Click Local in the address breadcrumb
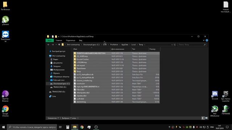The image size is (232, 130). tap(133, 44)
